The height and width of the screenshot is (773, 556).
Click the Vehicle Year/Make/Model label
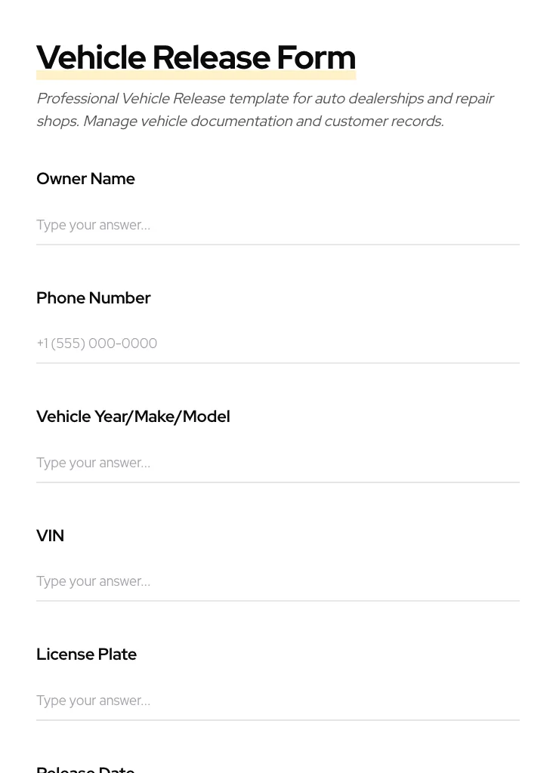[133, 417]
